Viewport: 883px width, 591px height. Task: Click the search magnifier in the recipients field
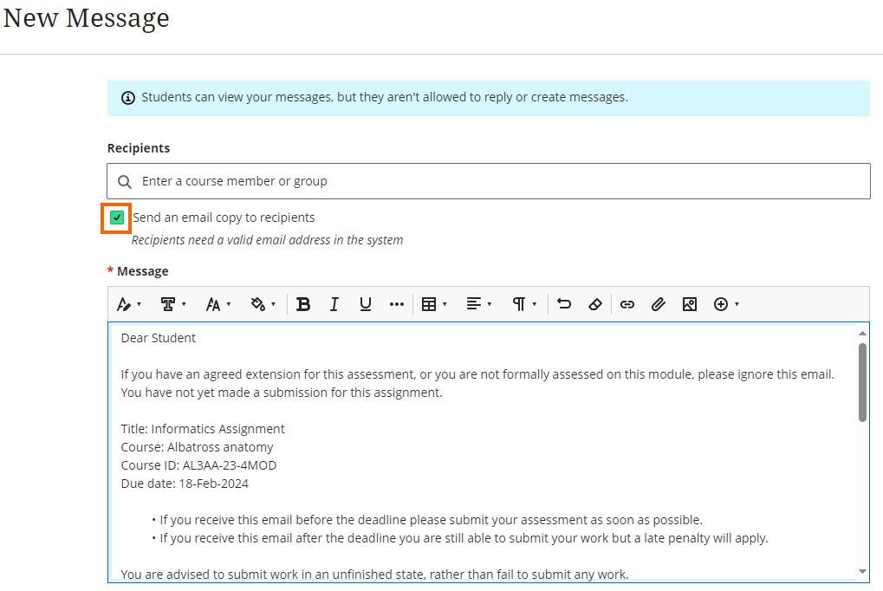coord(124,181)
